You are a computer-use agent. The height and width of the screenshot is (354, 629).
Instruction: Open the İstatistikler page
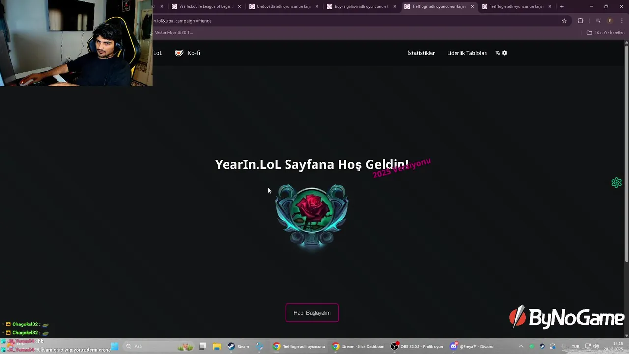(421, 53)
